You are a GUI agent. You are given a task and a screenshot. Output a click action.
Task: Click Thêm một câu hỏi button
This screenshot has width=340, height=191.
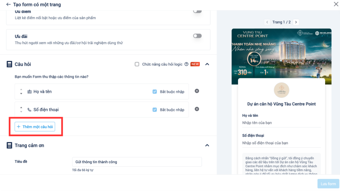point(35,127)
